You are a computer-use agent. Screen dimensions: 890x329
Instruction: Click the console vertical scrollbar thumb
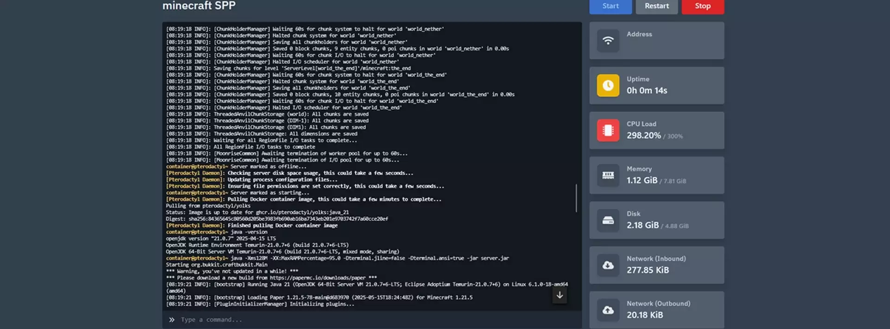point(576,198)
